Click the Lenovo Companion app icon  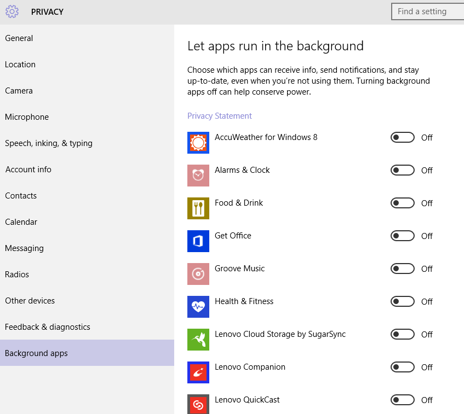[198, 372]
